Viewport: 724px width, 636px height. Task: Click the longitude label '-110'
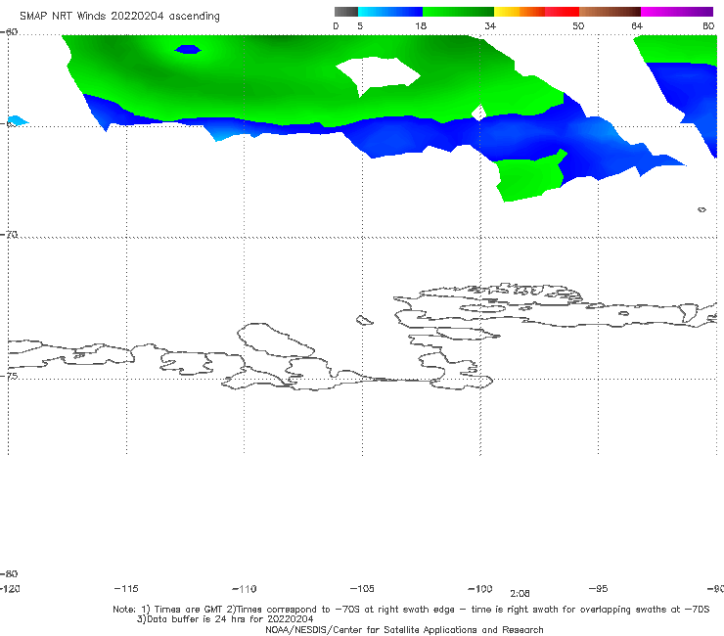point(245,589)
